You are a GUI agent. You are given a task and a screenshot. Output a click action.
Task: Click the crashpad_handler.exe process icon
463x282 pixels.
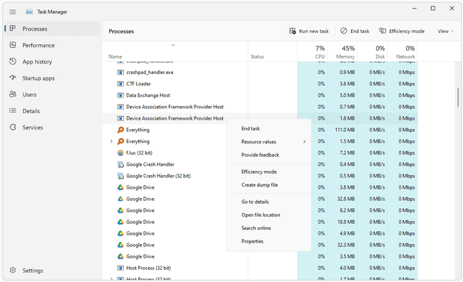pyautogui.click(x=120, y=73)
